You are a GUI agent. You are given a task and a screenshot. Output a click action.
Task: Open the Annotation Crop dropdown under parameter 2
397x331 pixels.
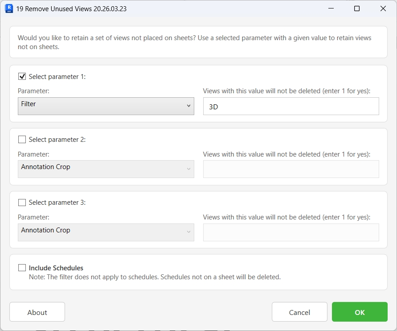tap(106, 169)
